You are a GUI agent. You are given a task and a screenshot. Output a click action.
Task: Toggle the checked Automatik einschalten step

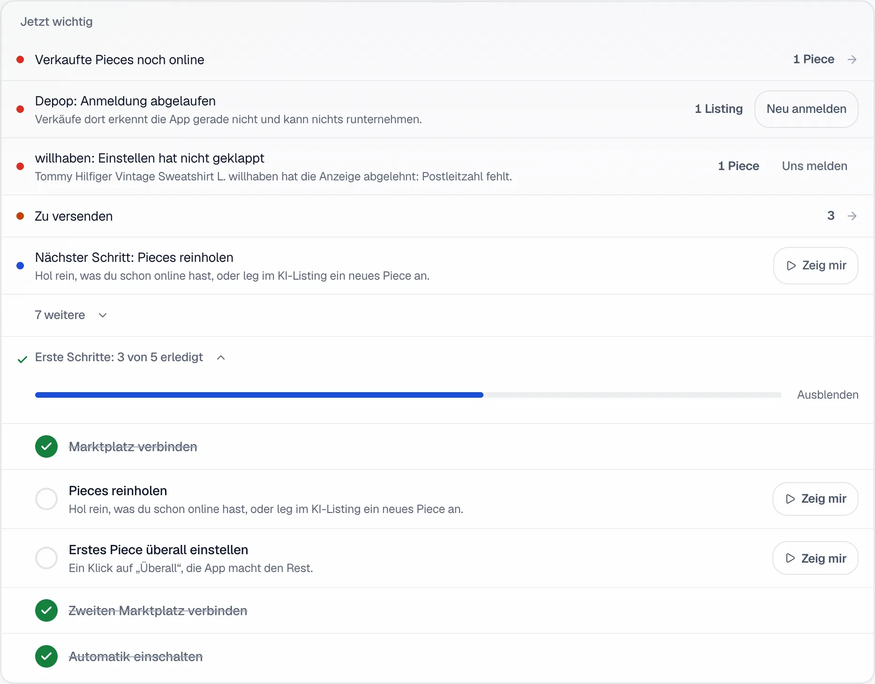46,656
